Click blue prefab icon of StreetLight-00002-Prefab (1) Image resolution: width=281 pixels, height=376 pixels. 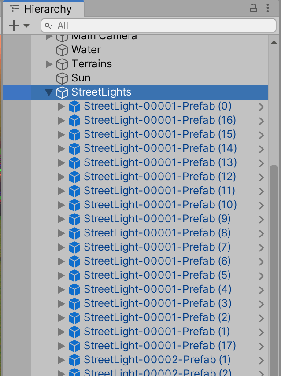(74, 360)
